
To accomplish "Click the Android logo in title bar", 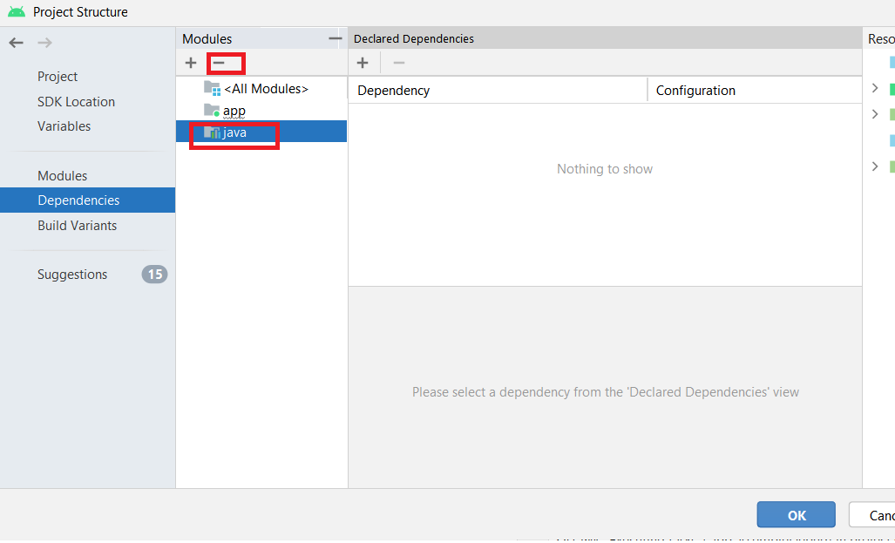I will coord(17,12).
